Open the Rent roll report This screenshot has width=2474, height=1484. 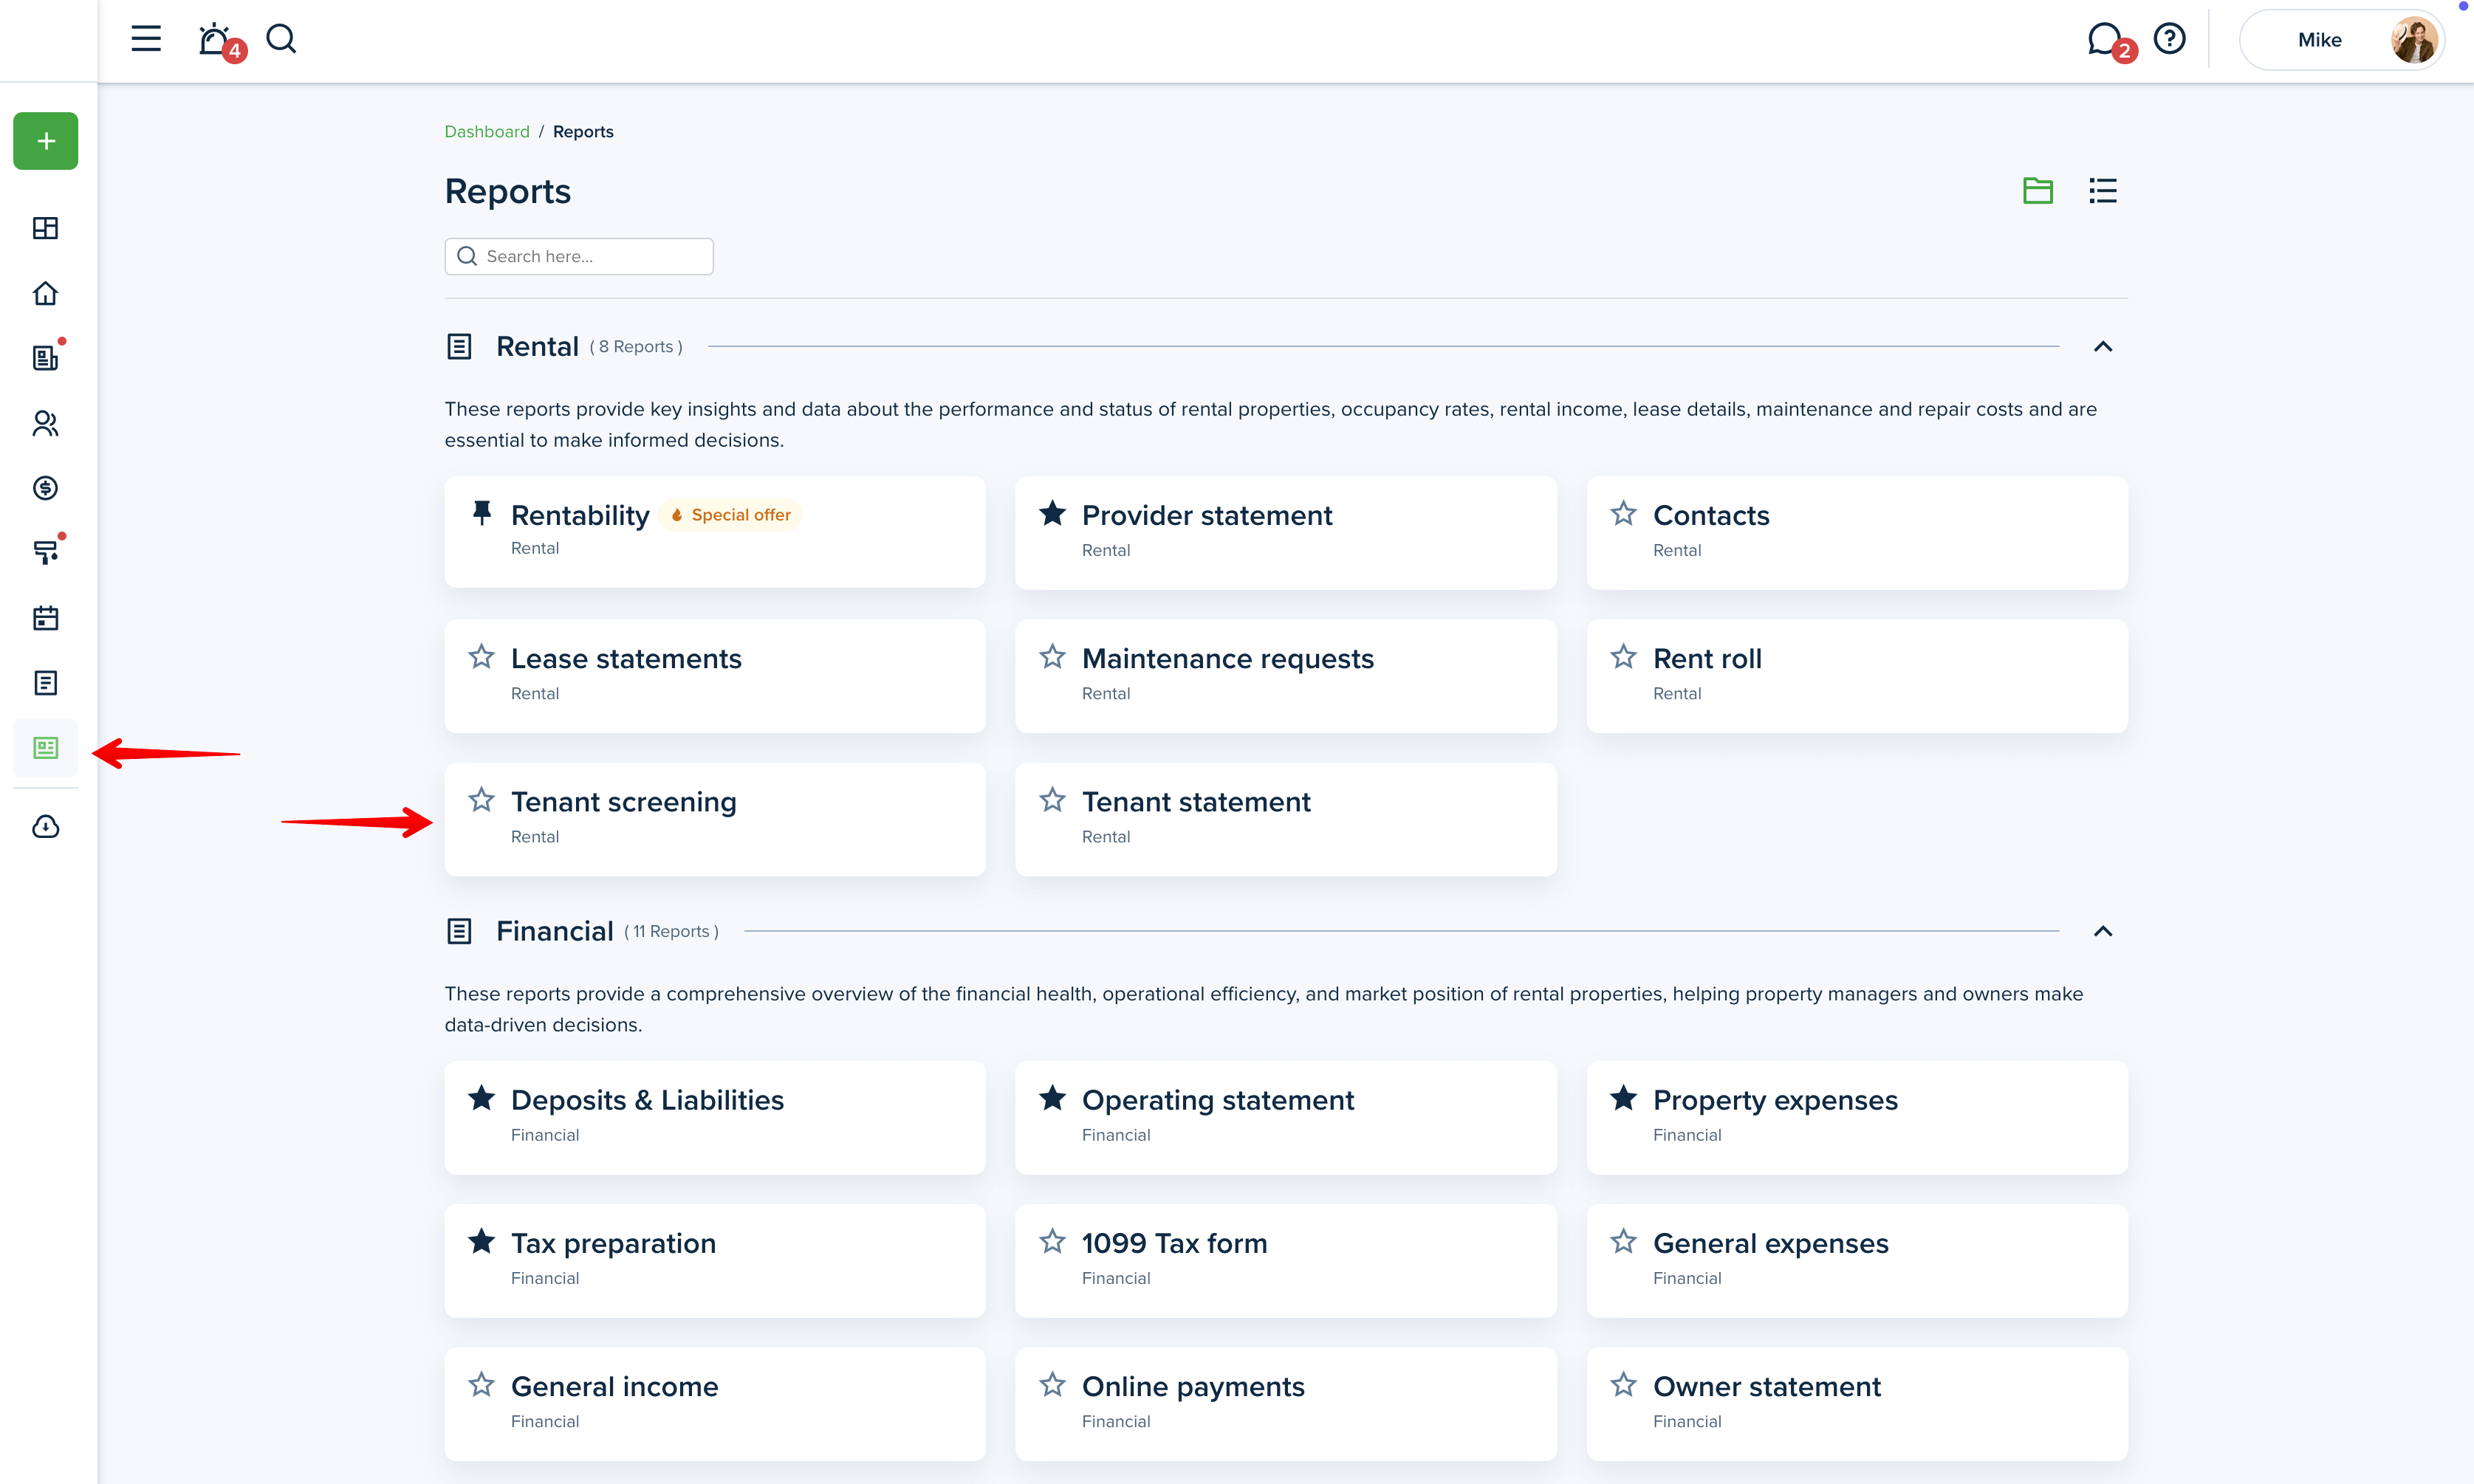(x=1857, y=676)
